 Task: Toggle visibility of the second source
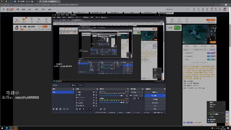tap(94, 95)
